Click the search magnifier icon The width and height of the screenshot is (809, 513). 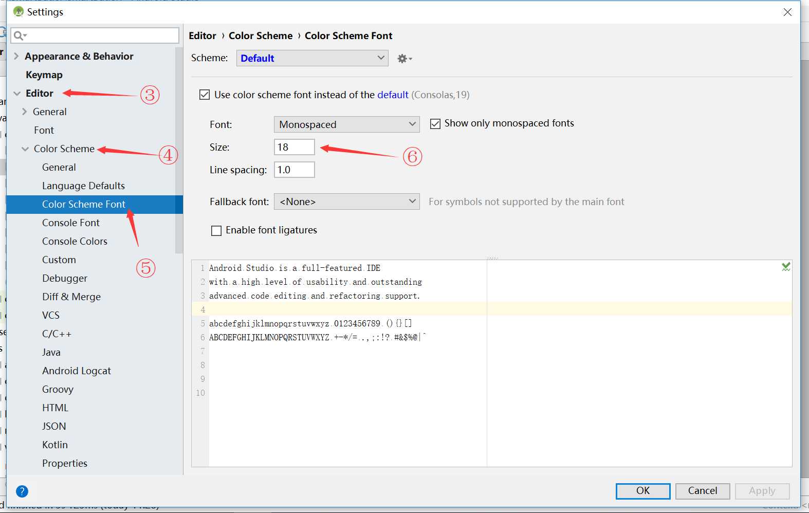point(20,35)
